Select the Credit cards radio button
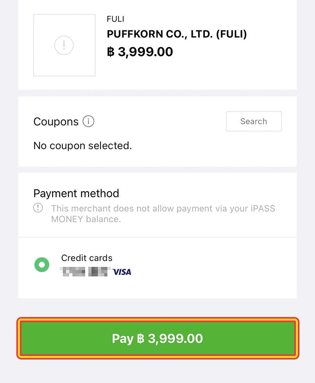The height and width of the screenshot is (383, 315). 42,265
